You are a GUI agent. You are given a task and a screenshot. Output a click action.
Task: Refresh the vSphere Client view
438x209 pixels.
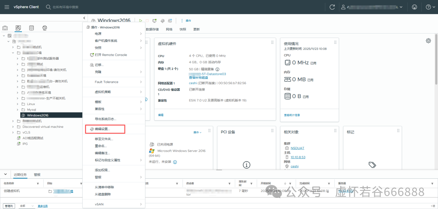pyautogui.click(x=332, y=7)
